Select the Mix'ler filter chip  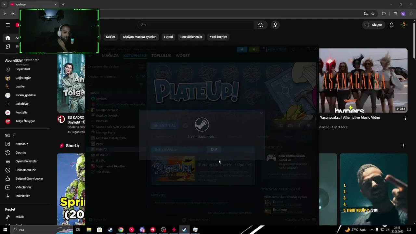(x=110, y=37)
